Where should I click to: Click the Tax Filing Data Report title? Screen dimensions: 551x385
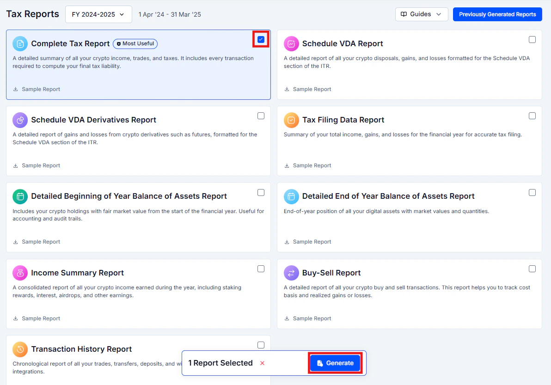click(343, 120)
